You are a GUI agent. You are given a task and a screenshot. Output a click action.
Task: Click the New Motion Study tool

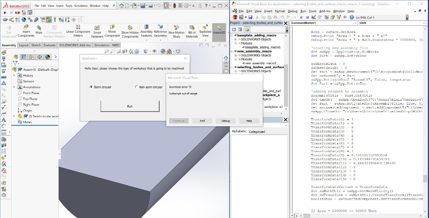177,32
